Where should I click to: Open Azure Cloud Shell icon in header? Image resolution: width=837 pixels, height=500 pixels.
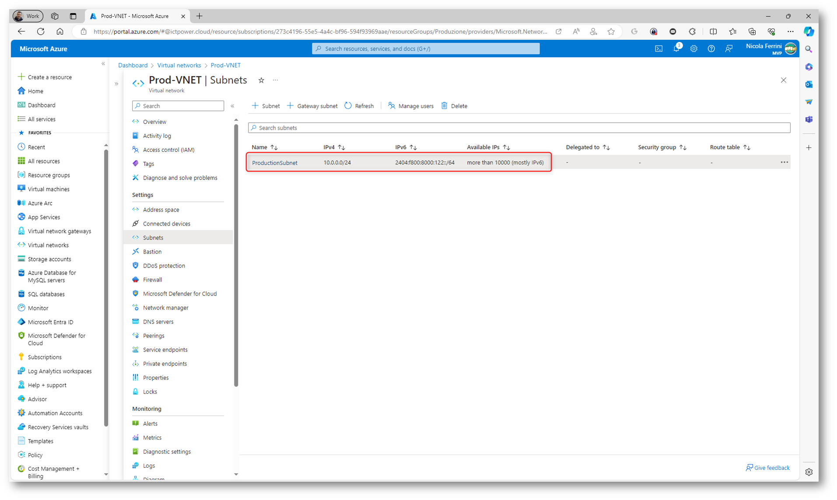coord(658,49)
